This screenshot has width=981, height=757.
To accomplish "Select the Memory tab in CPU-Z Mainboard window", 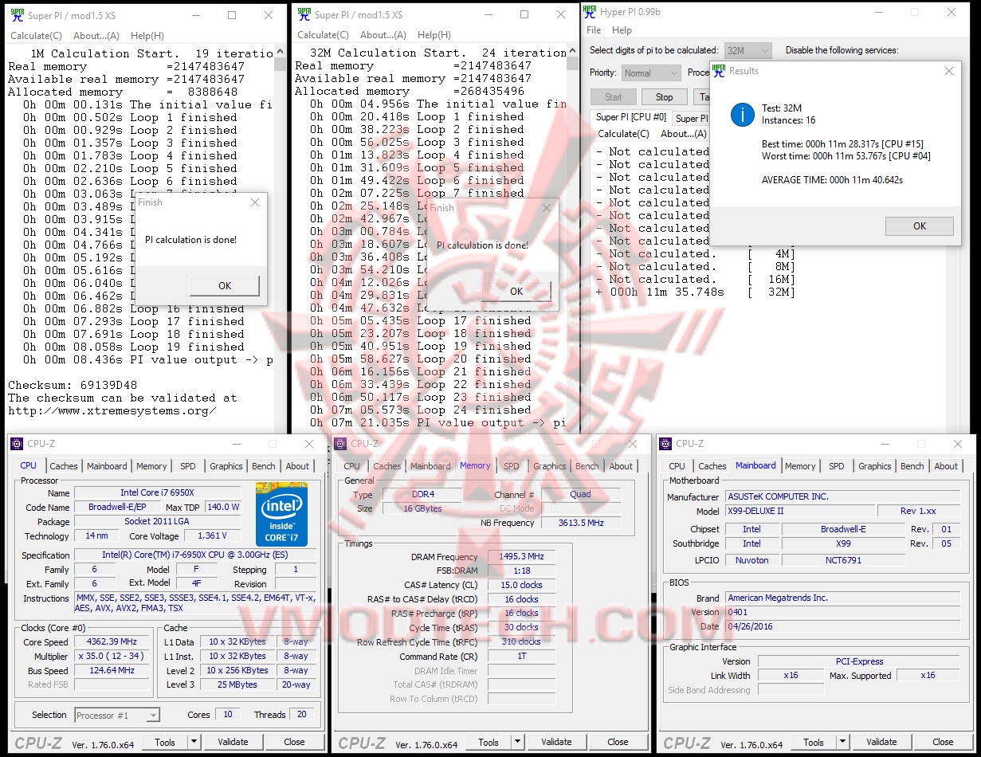I will click(800, 466).
